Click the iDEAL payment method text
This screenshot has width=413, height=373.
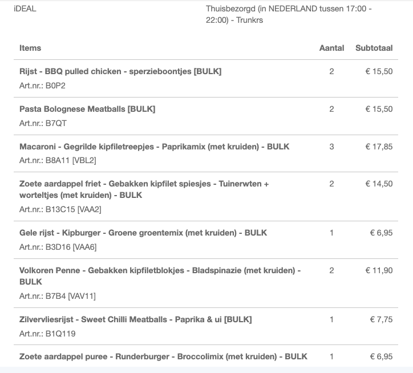pyautogui.click(x=25, y=9)
